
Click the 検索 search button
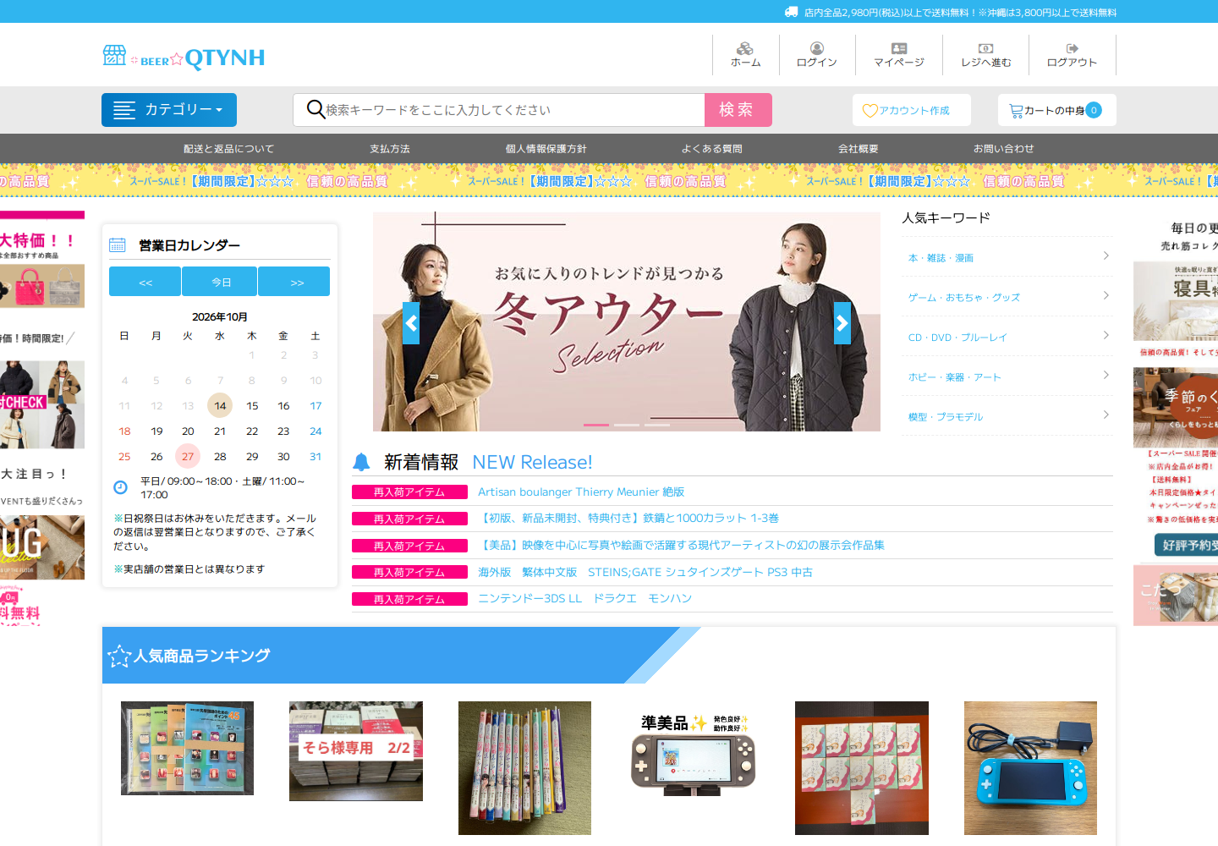pos(738,110)
